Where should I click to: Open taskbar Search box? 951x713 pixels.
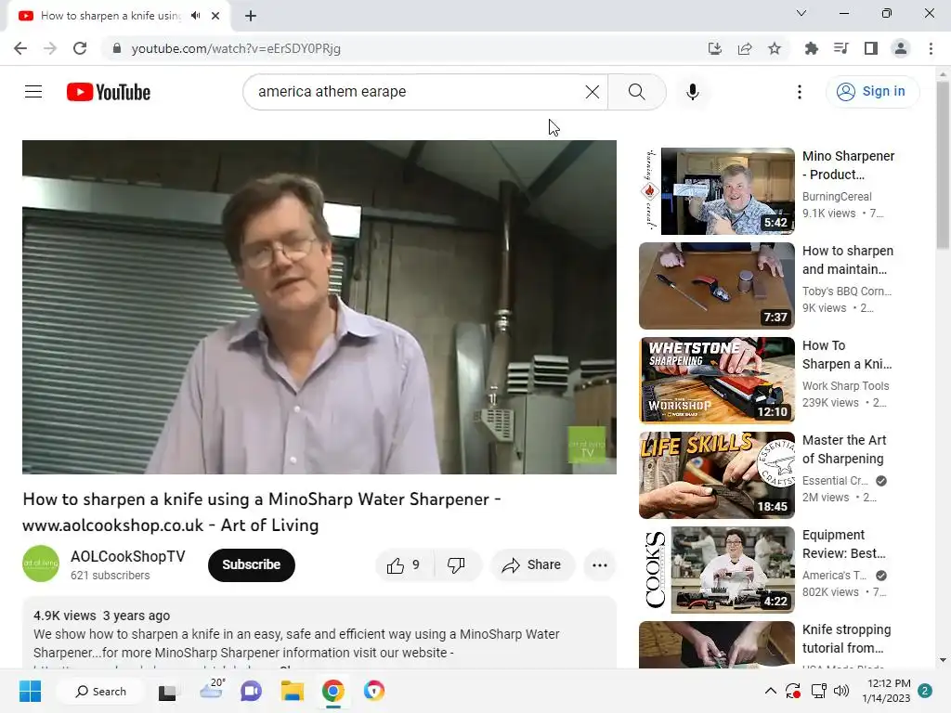point(100,691)
